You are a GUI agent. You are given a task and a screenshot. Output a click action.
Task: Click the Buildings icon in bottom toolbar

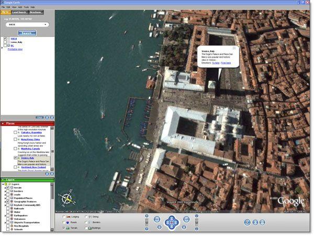[x=90, y=228]
